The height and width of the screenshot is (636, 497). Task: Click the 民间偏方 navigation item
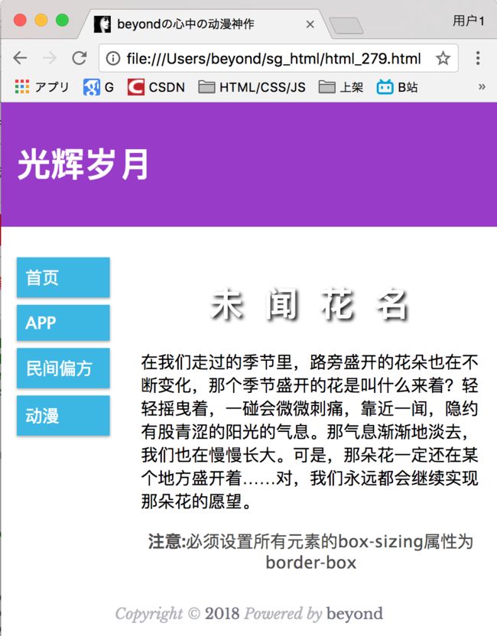(x=63, y=368)
